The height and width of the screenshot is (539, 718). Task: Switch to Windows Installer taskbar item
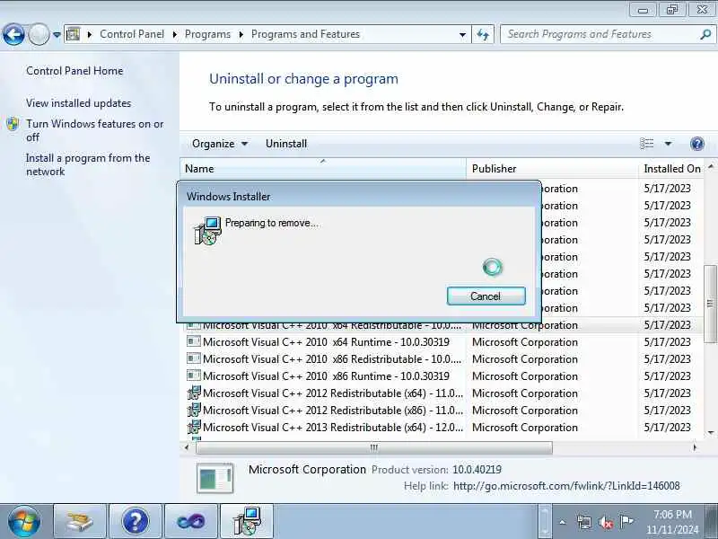tap(247, 521)
